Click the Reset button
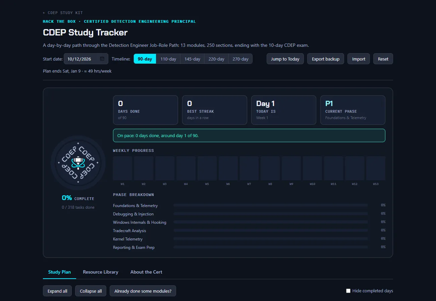 coord(383,59)
